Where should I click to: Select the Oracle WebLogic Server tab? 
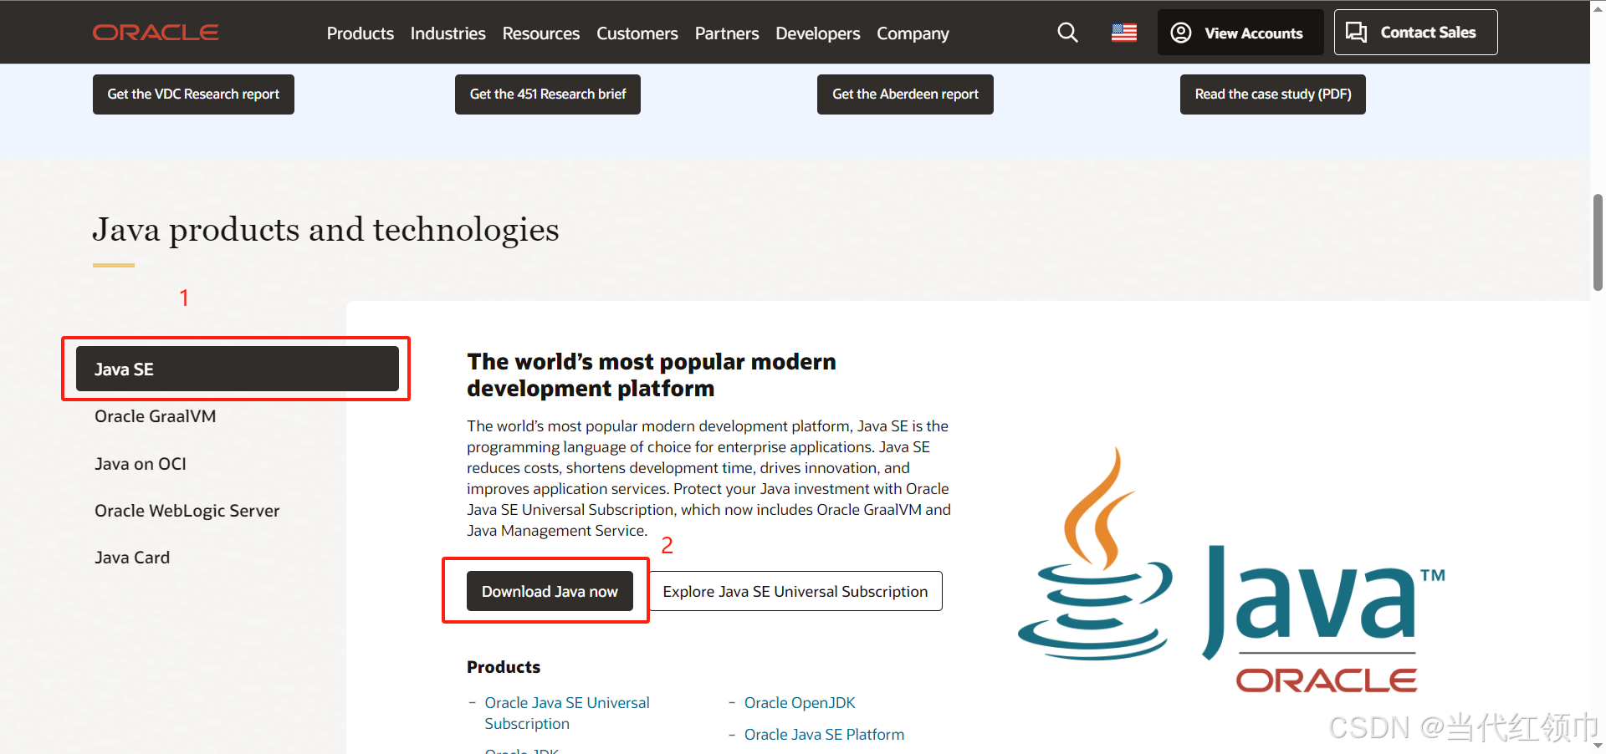pyautogui.click(x=187, y=511)
